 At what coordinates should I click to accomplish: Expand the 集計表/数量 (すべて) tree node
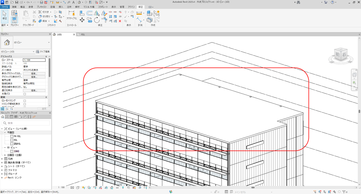click(2, 163)
